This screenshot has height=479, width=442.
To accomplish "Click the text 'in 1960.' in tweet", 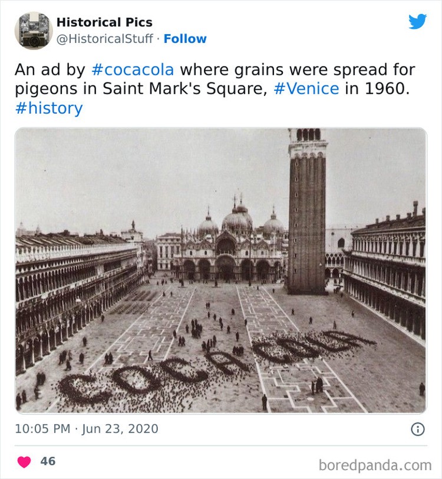I will (x=377, y=89).
